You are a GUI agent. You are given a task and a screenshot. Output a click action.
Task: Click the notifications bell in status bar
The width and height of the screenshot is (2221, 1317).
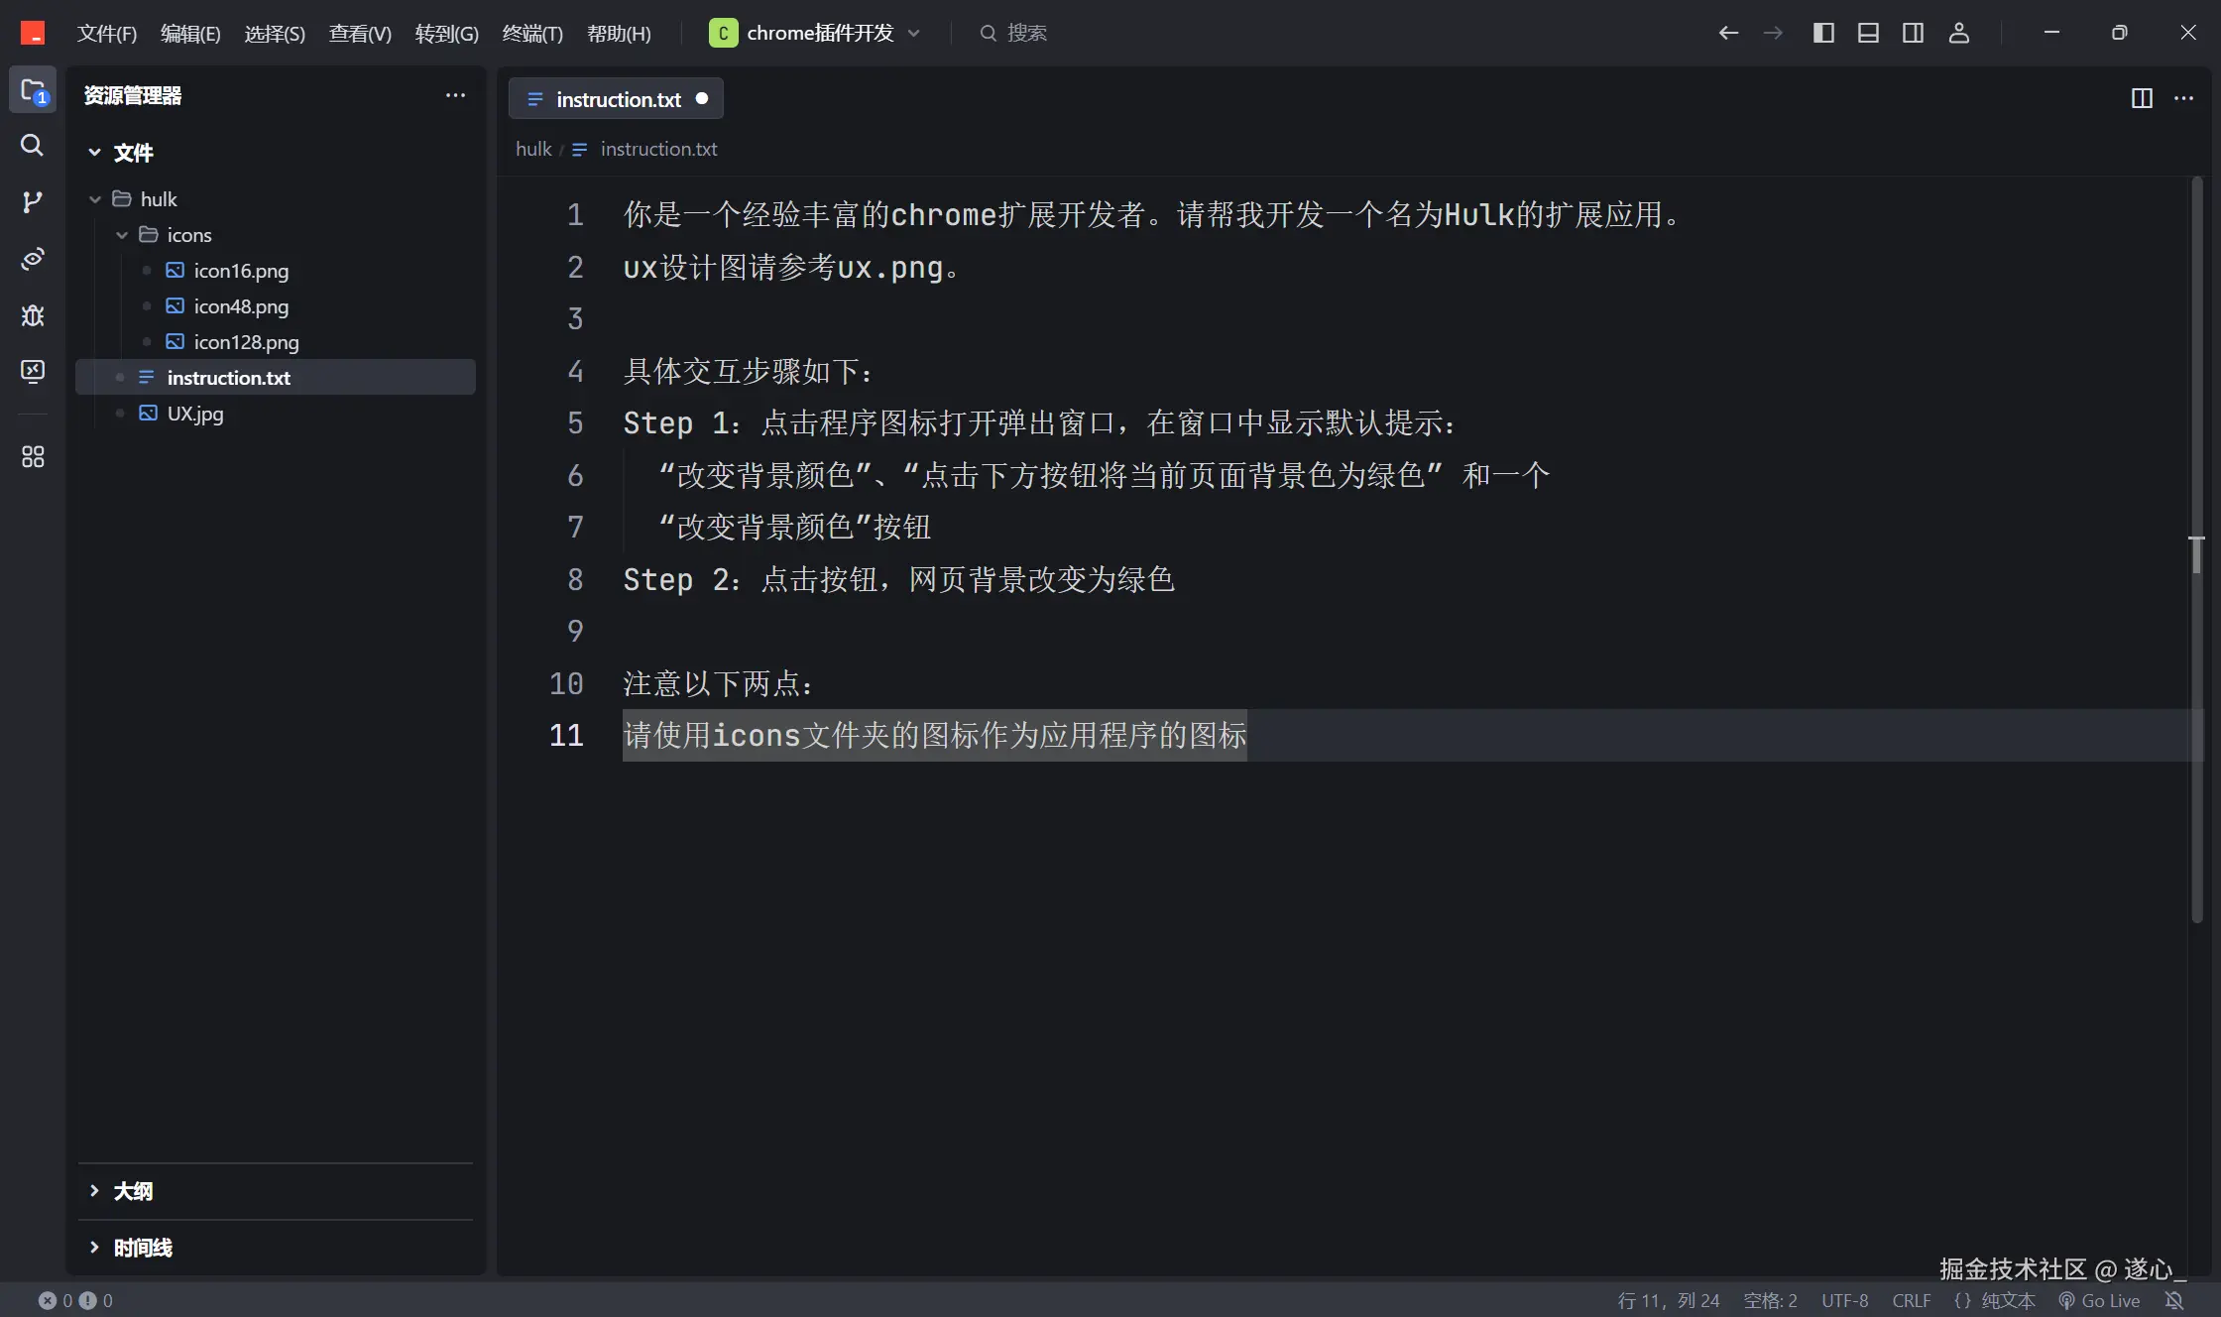pyautogui.click(x=2174, y=1300)
